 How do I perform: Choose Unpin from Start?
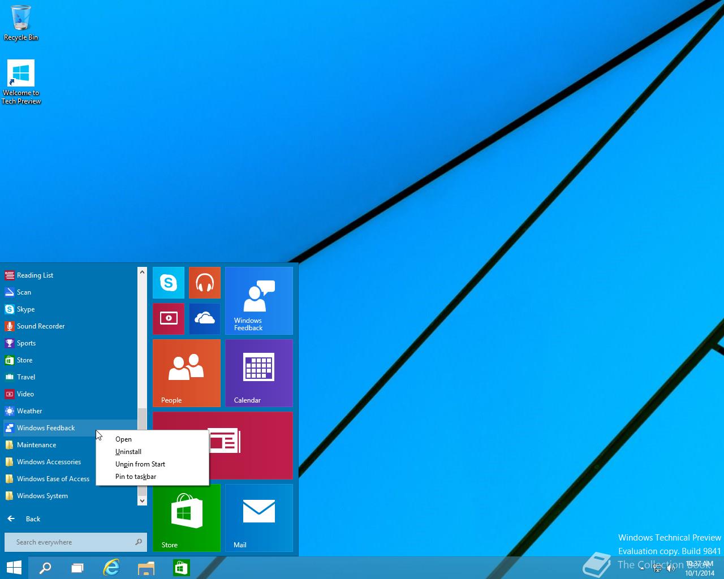(153, 464)
